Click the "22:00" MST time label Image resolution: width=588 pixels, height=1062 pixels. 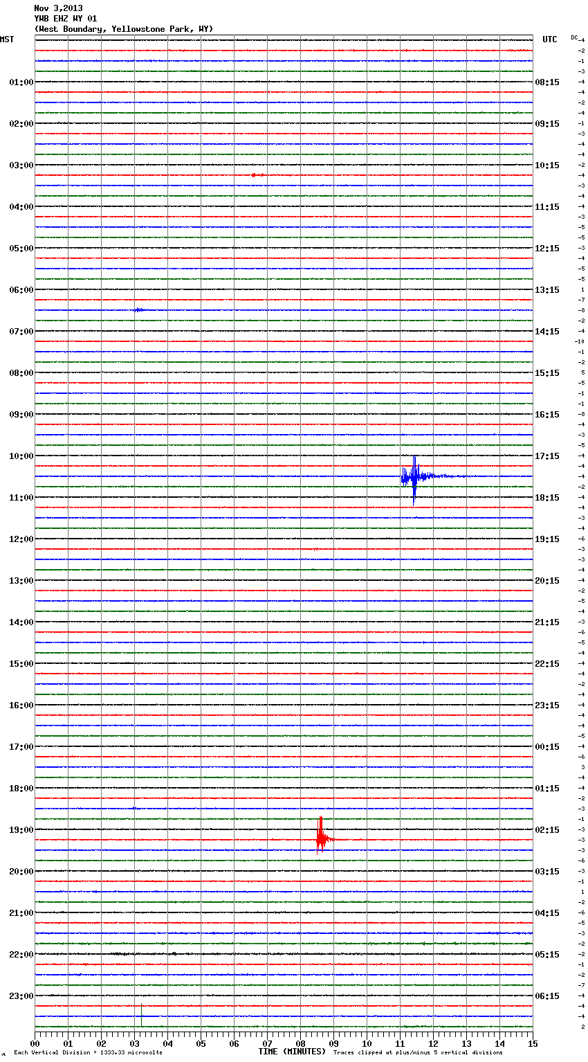pos(21,955)
